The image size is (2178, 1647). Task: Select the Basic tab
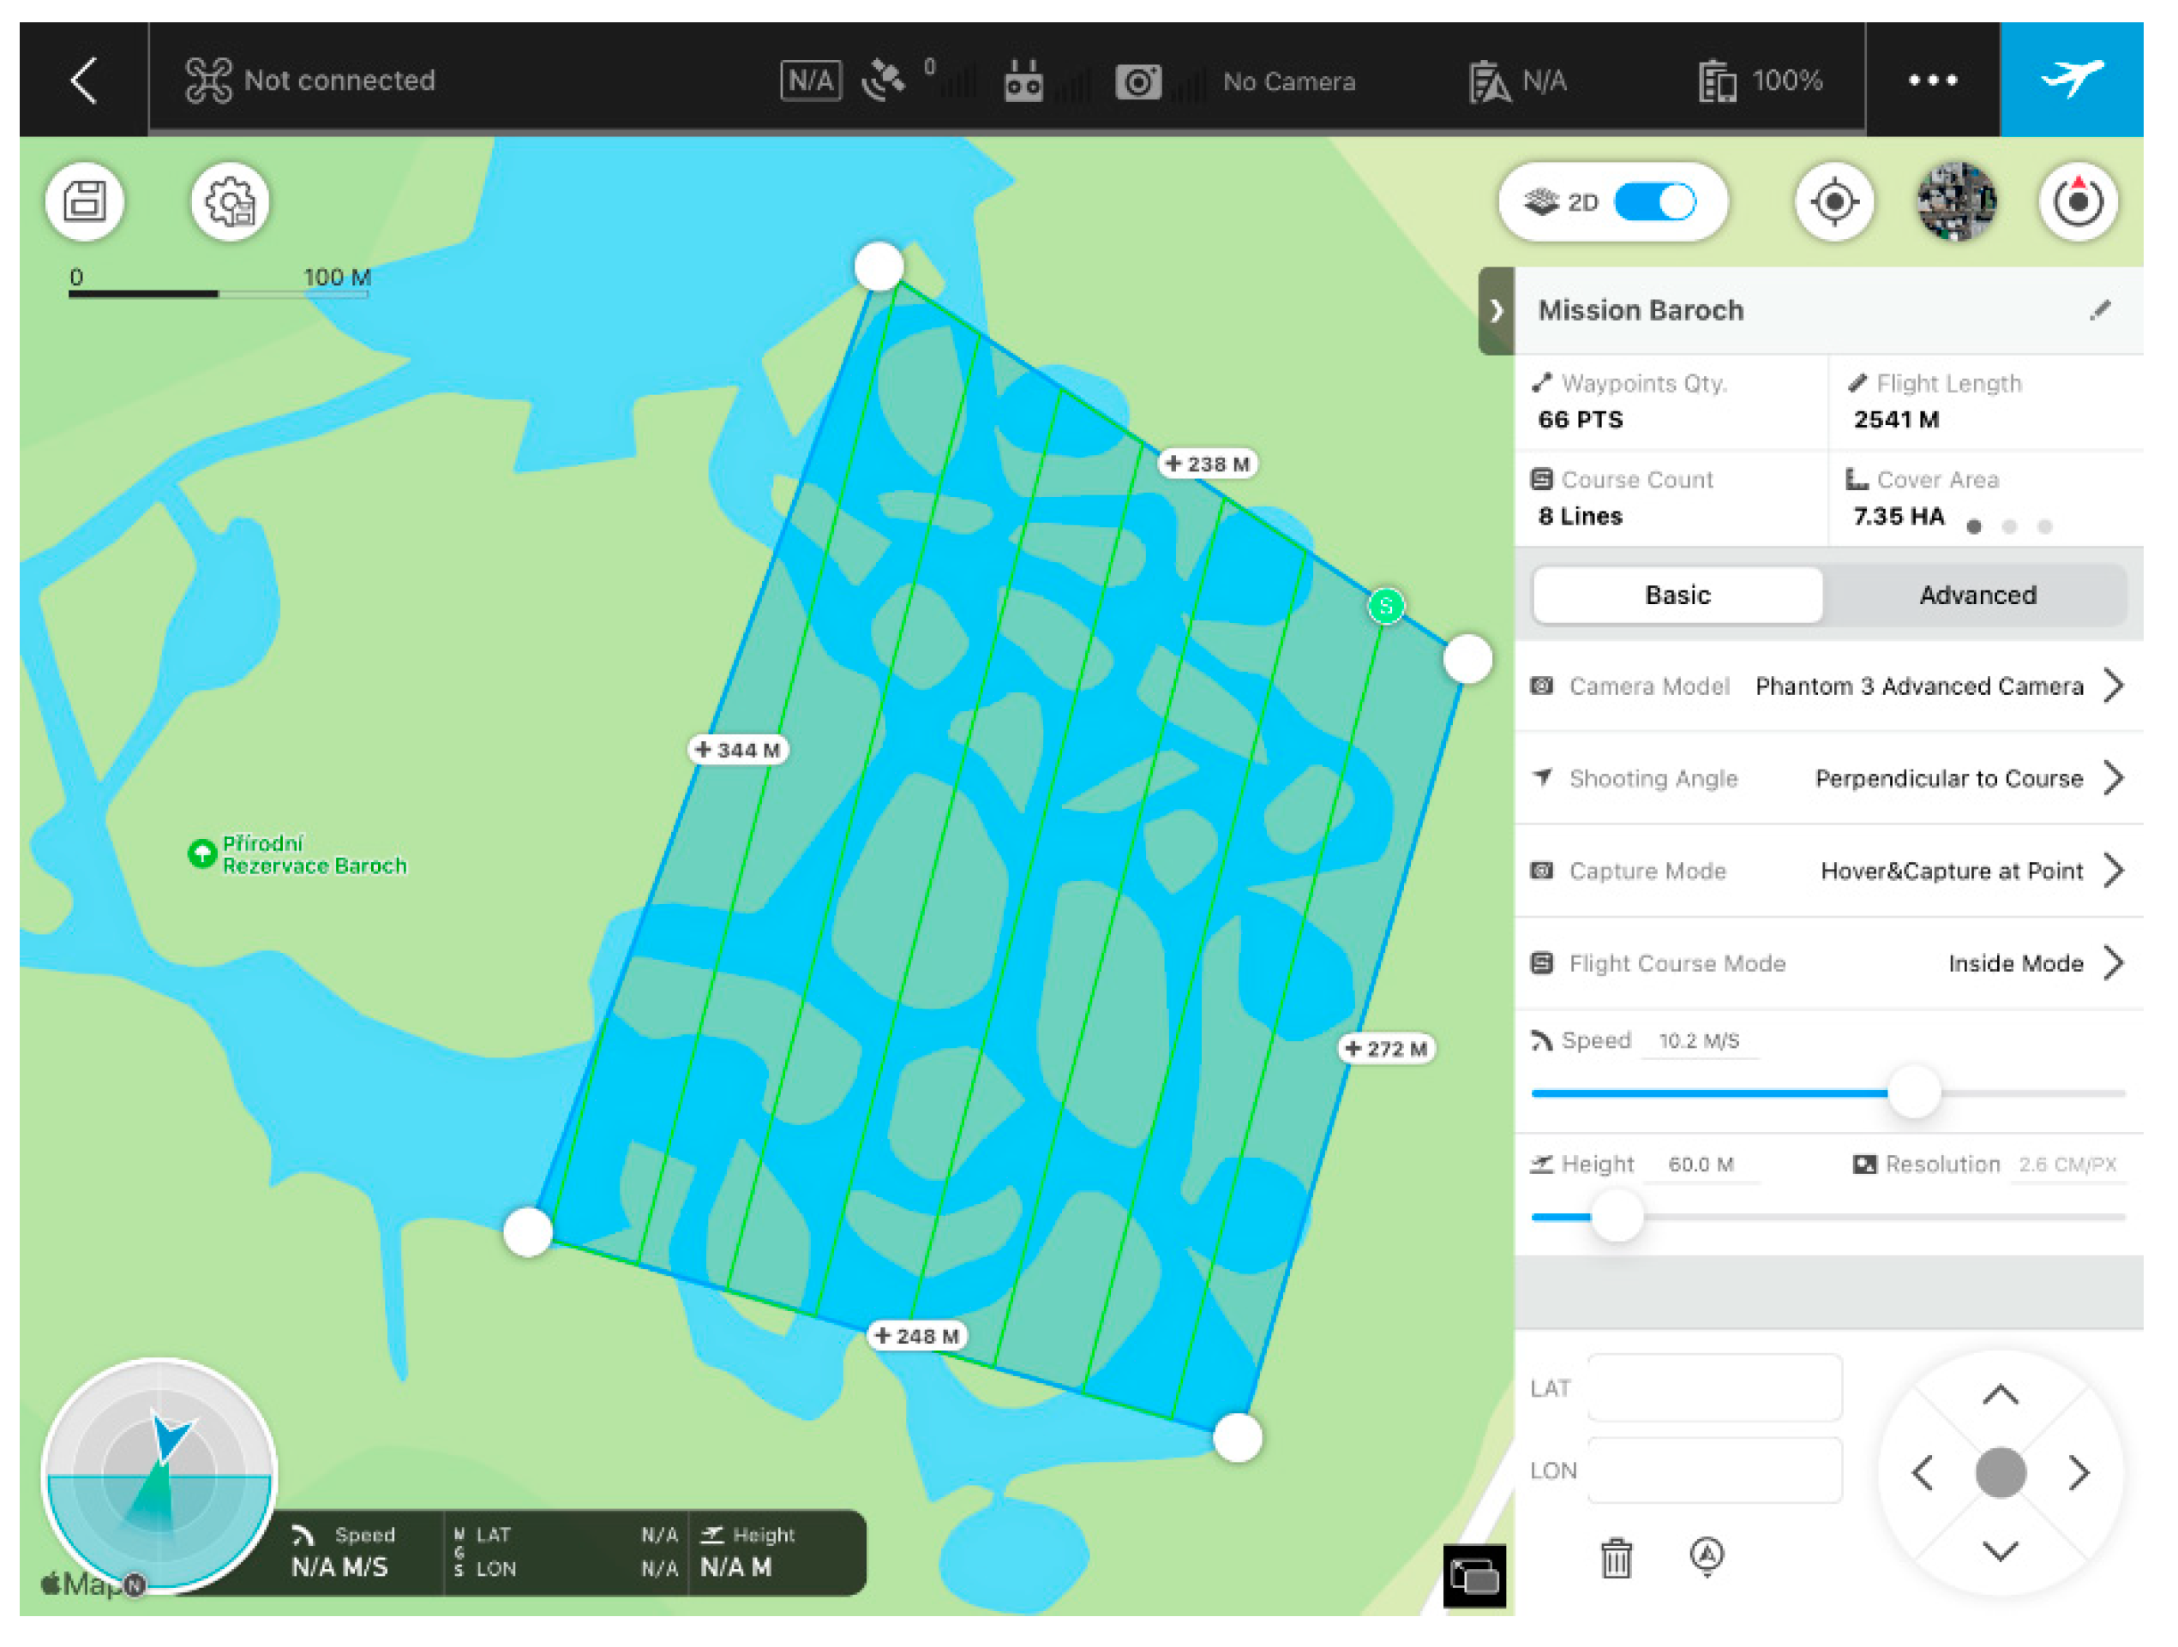[1679, 596]
